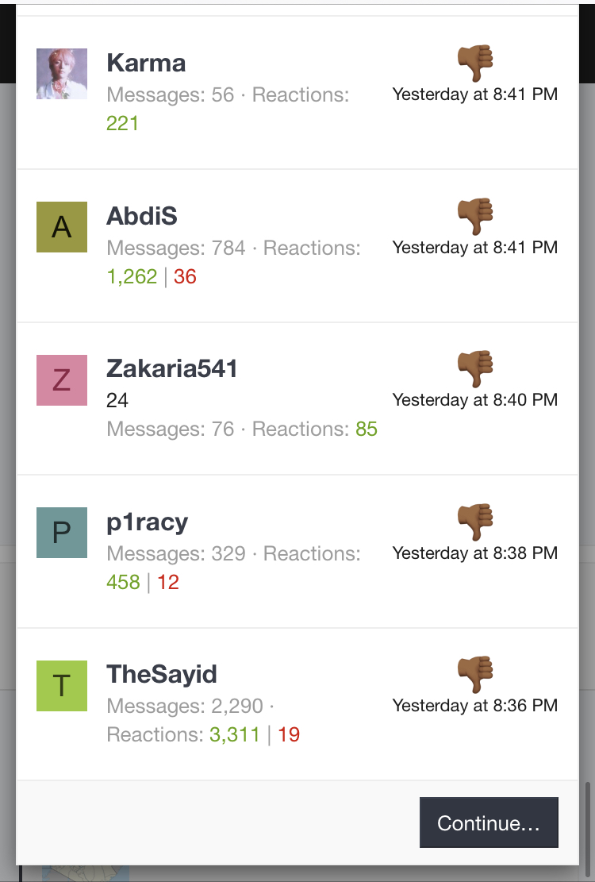Click thumbs-down reaction icon beside AbdiS
The width and height of the screenshot is (595, 882).
(475, 216)
